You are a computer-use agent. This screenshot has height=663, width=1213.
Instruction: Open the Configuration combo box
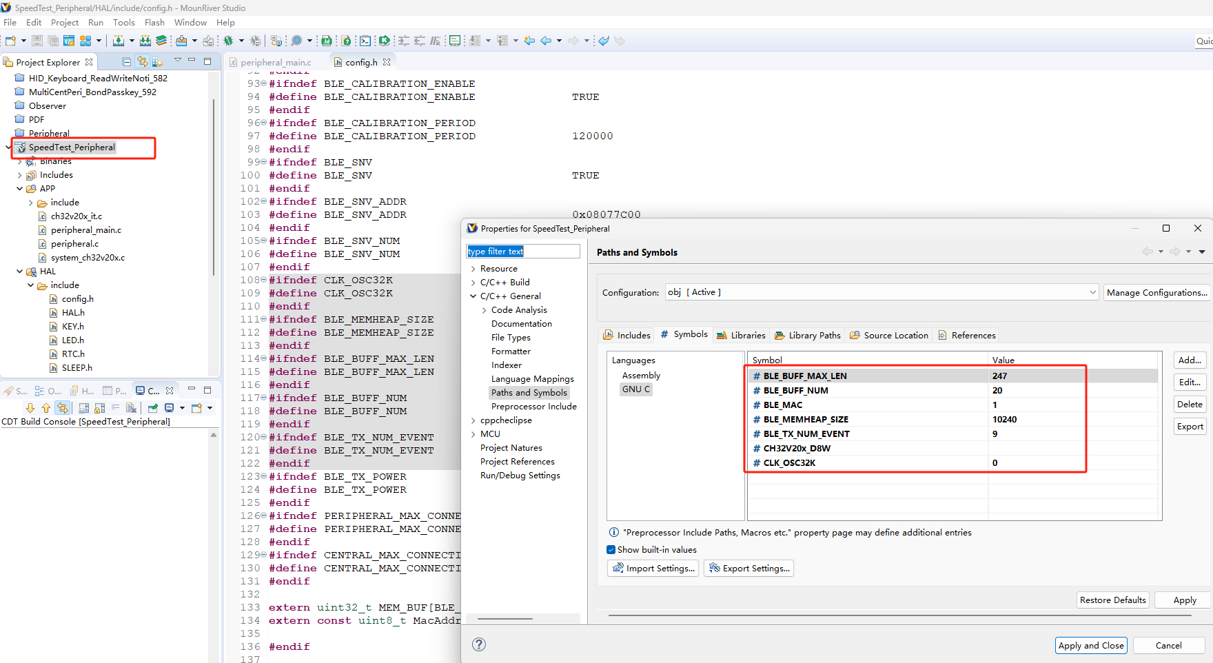881,292
